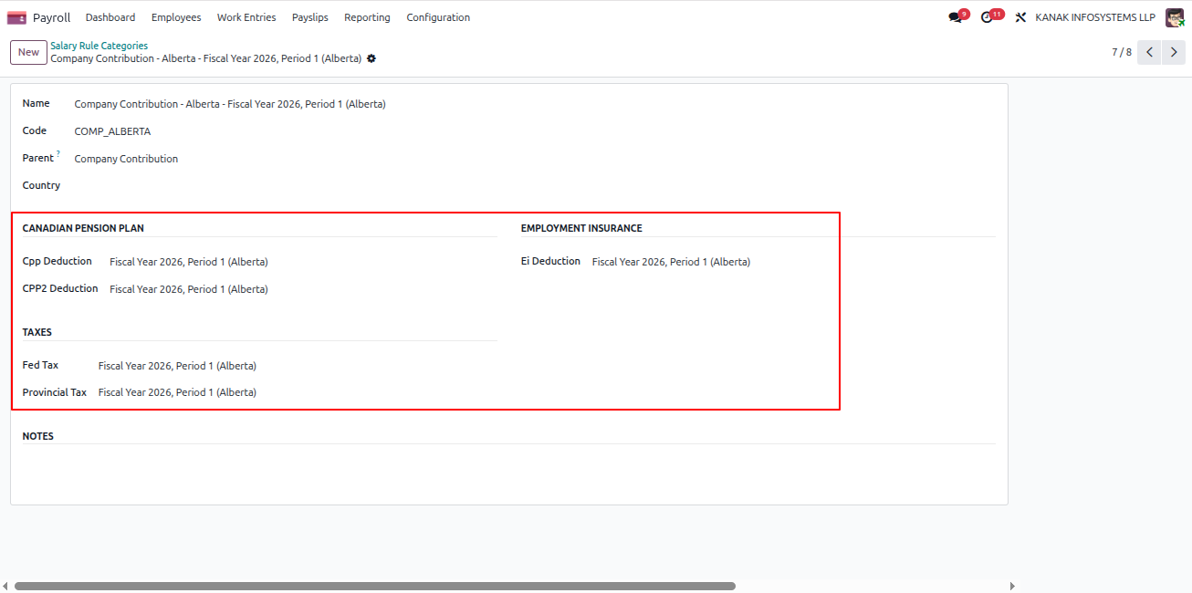Click the NOTES section heading
This screenshot has height=593, width=1192.
pyautogui.click(x=38, y=436)
